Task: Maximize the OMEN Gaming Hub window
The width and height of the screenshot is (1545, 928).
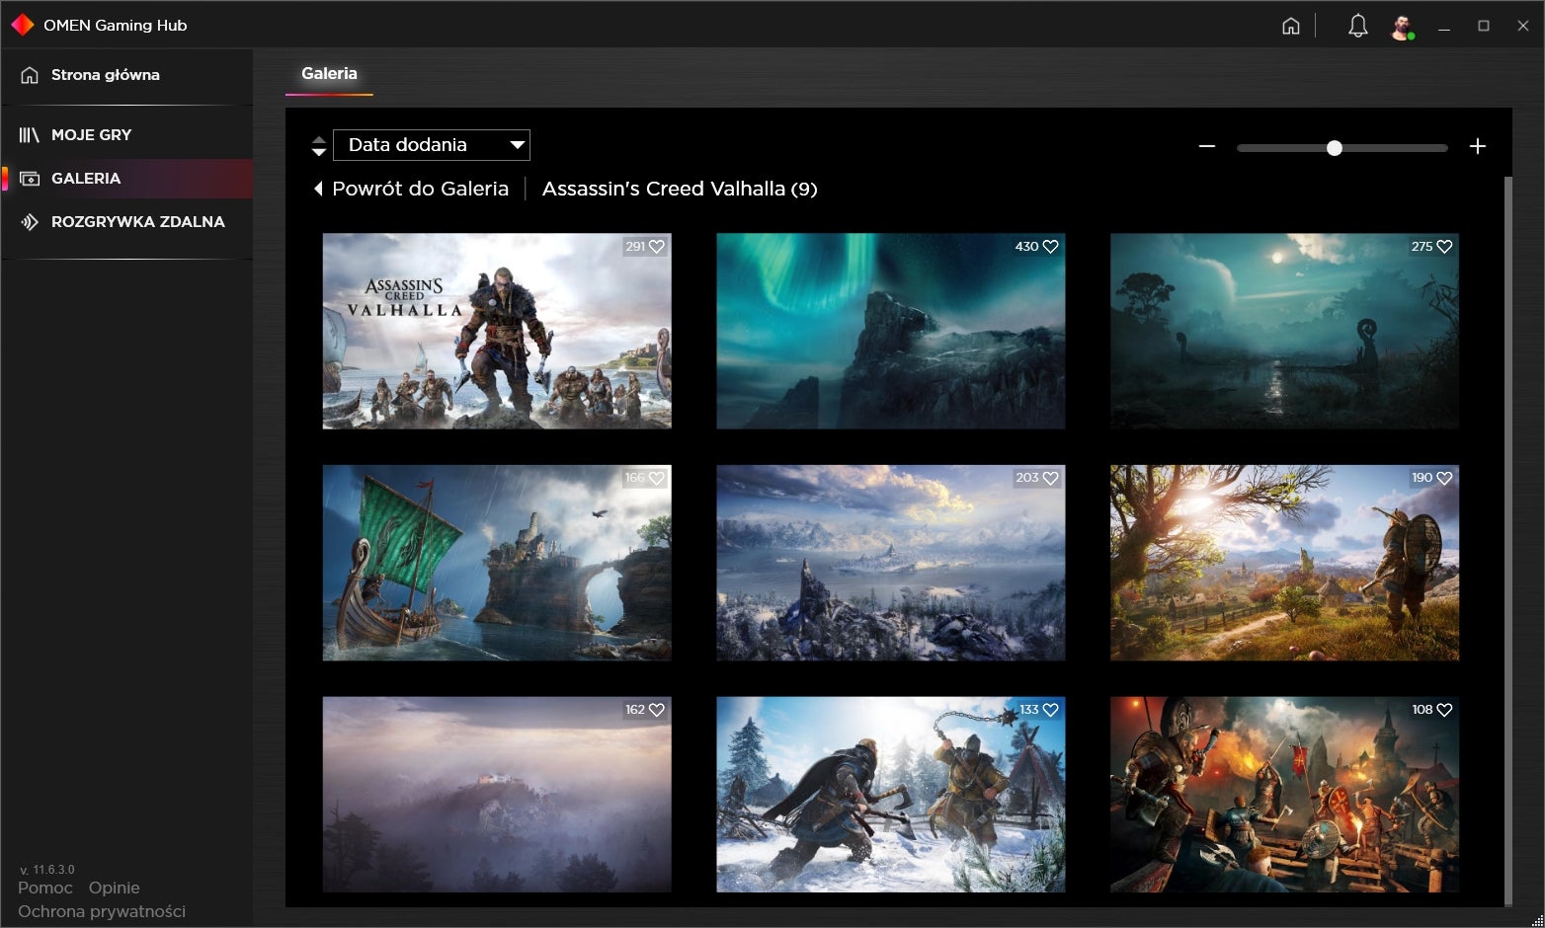Action: click(1483, 27)
